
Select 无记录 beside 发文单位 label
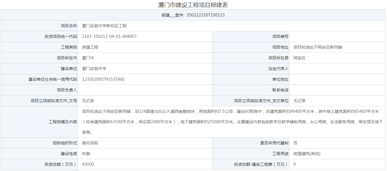click(299, 101)
